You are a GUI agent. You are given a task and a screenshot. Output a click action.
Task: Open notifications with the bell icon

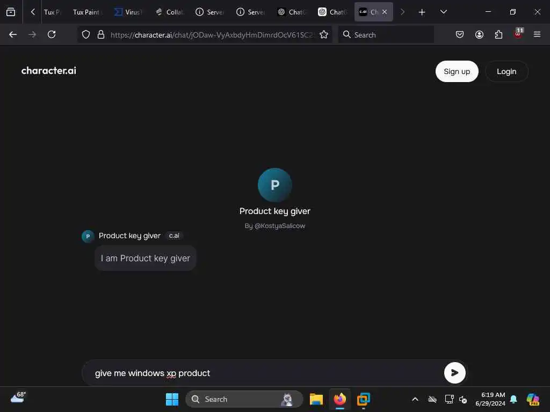click(x=513, y=399)
